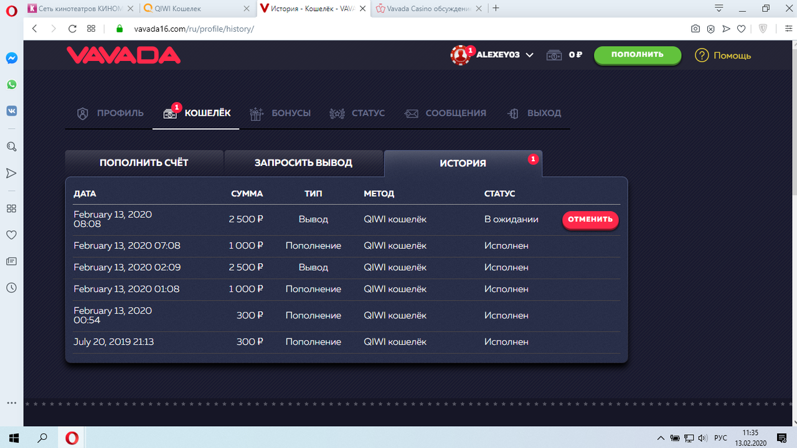Open new browser tab plus button
Viewport: 797px width, 448px height.
pyautogui.click(x=496, y=8)
